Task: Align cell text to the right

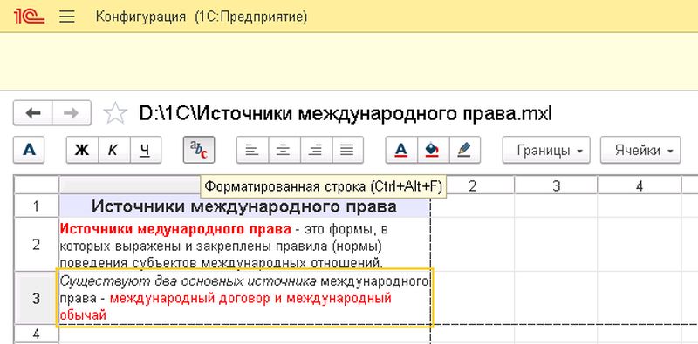Action: [316, 150]
